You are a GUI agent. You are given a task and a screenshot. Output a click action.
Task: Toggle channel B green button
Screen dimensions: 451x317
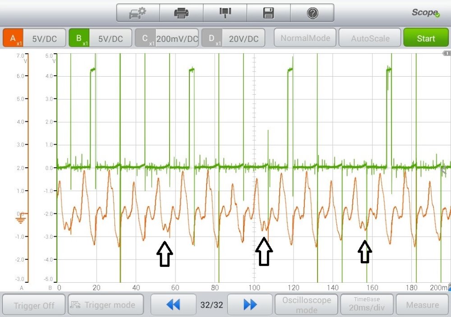click(x=79, y=38)
